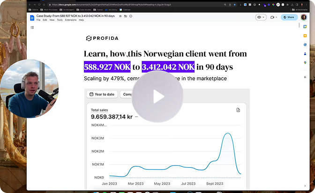Viewport: 315px width, 193px height.
Task: Click the 9.659.387,14 kr value
Action: [112, 117]
